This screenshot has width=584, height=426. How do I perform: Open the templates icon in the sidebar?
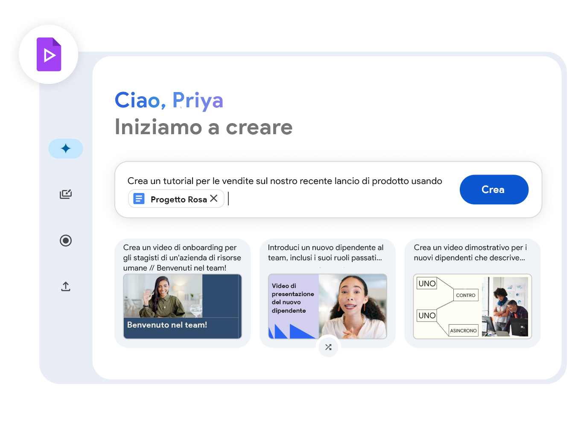click(66, 195)
